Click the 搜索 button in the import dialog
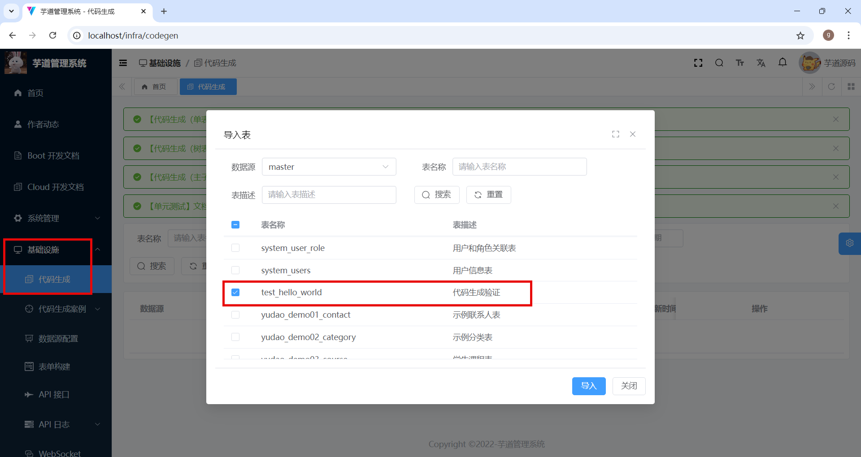The height and width of the screenshot is (457, 861). point(436,194)
